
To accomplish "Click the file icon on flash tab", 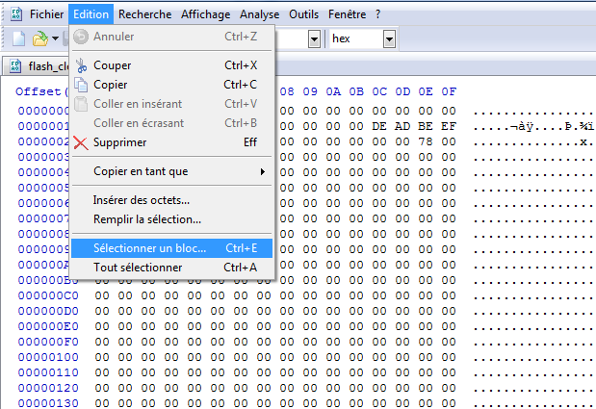I will coord(15,66).
